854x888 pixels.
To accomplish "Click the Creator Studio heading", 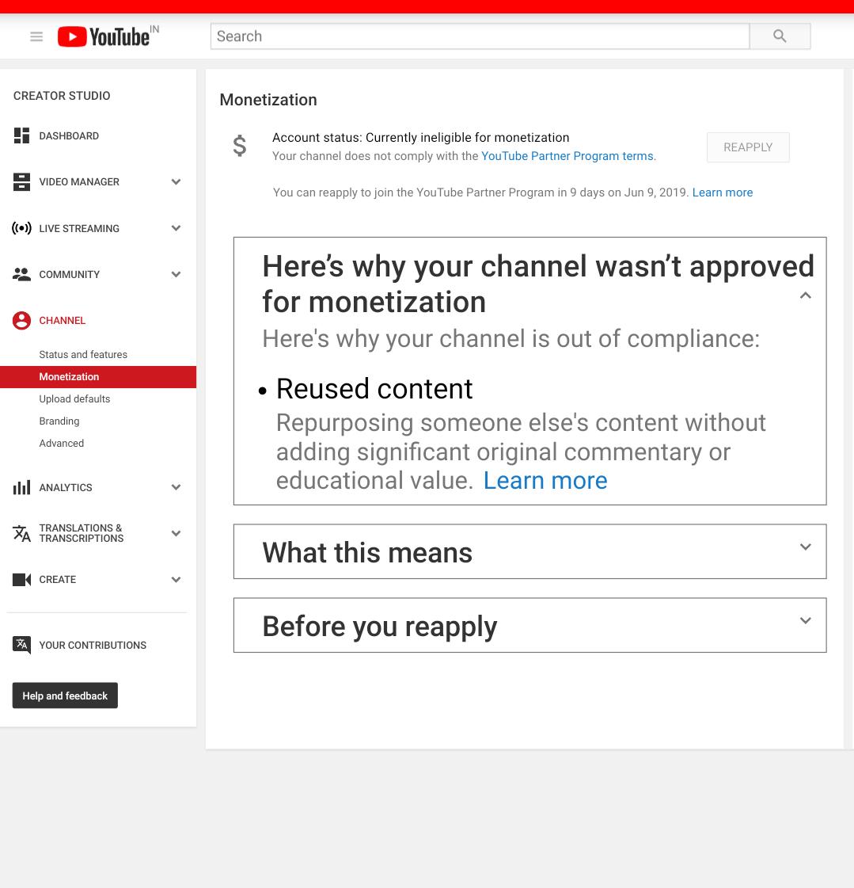I will pyautogui.click(x=62, y=96).
